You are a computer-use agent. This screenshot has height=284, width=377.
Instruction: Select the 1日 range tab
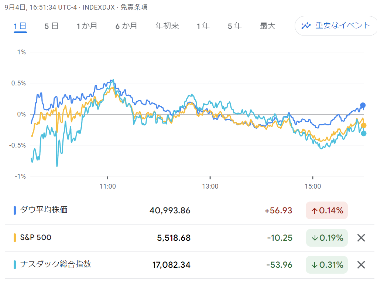(x=20, y=26)
